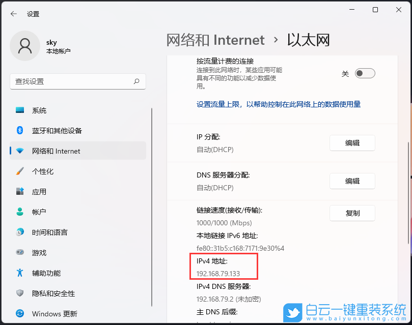Toggle the 按流量计费的连接 switch on
Image resolution: width=412 pixels, height=325 pixels.
364,73
